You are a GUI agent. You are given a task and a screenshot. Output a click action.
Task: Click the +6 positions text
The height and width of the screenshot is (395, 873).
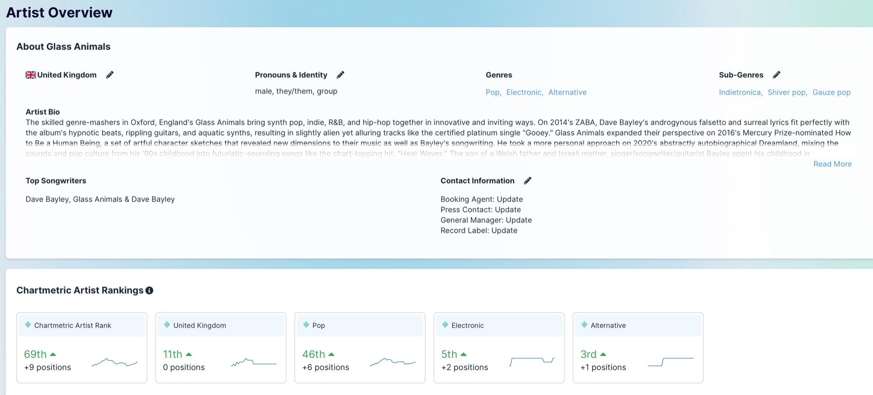point(326,367)
